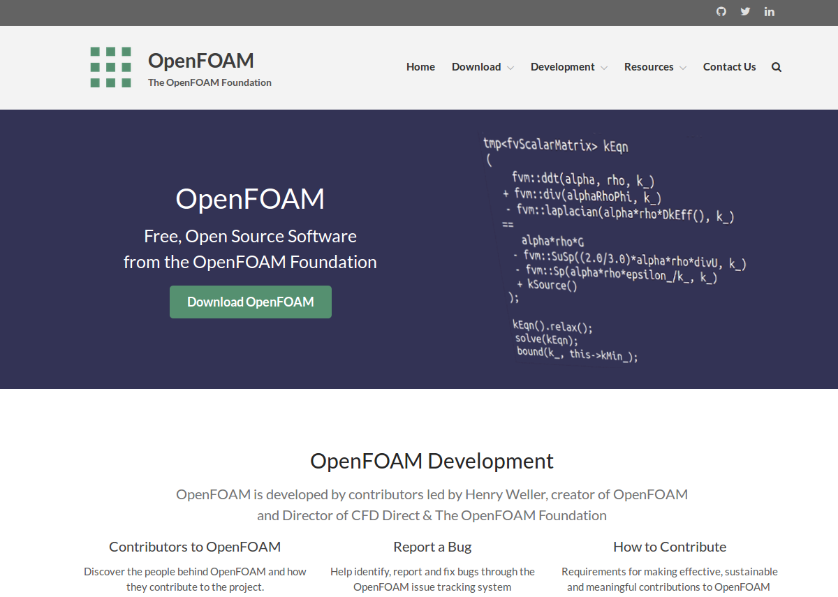Open the Report a Bug section link
The height and width of the screenshot is (597, 838).
(x=432, y=547)
